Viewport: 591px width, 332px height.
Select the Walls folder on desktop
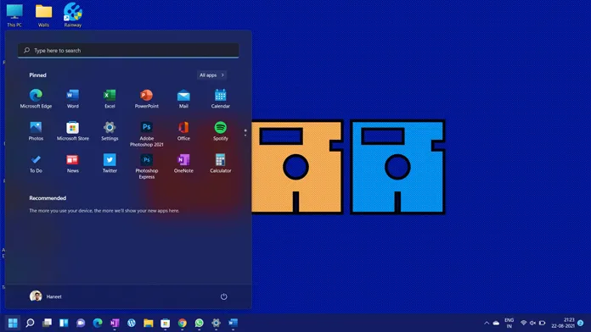[x=43, y=15]
